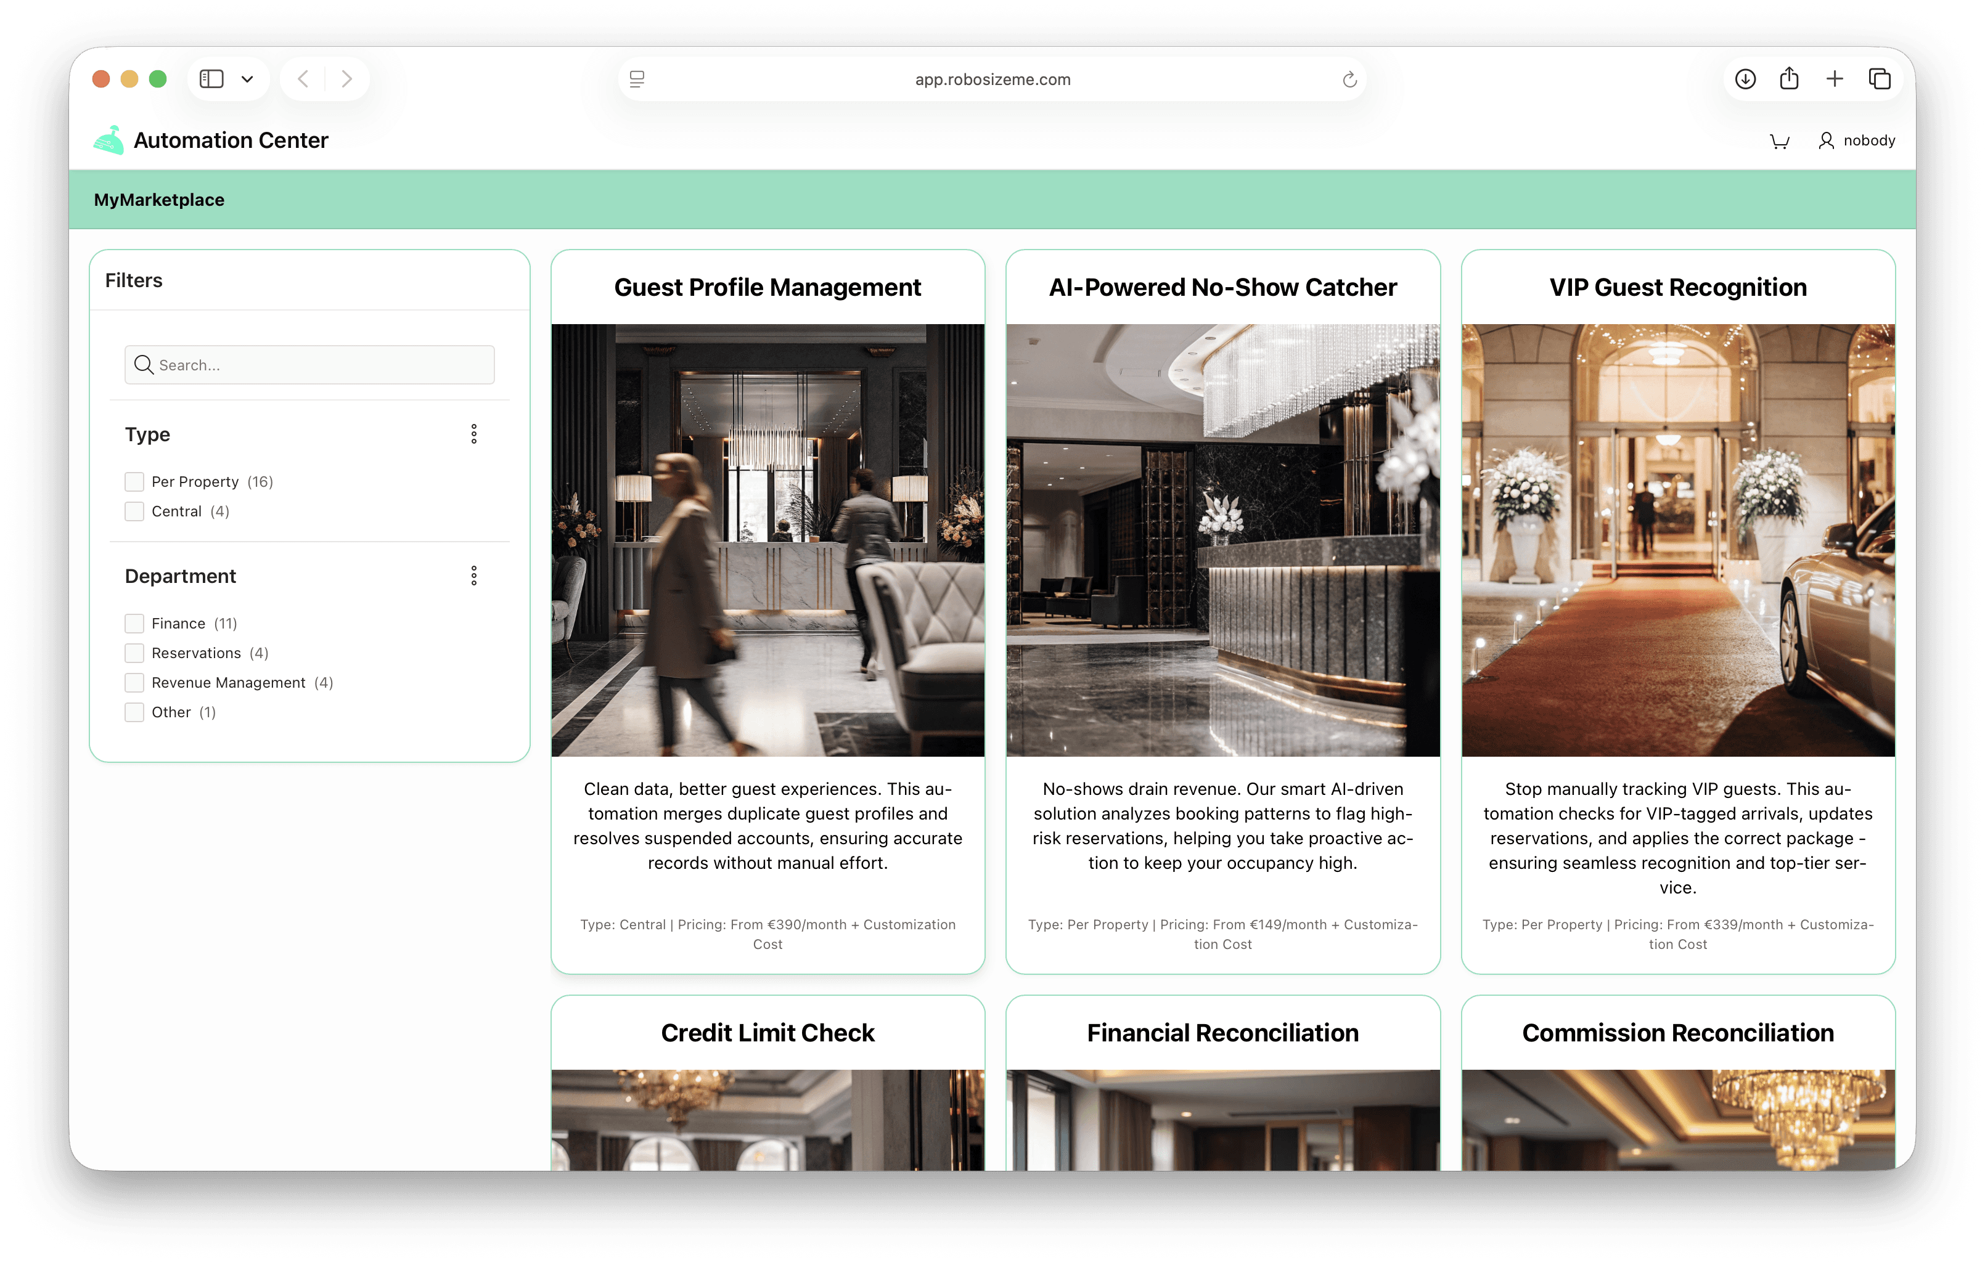
Task: Open the Guest Profile Management card title
Action: tap(767, 288)
